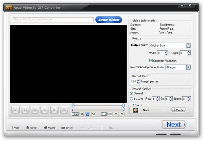Click the Width number field

click(x=161, y=53)
